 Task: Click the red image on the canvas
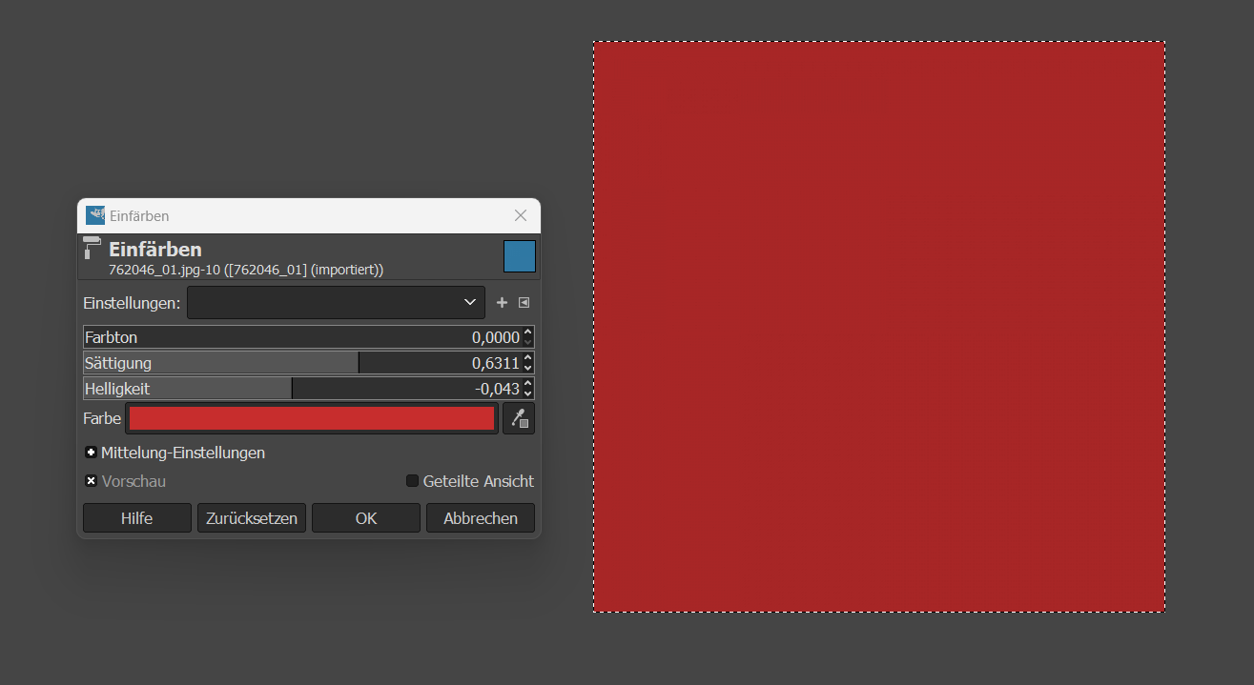pos(879,326)
